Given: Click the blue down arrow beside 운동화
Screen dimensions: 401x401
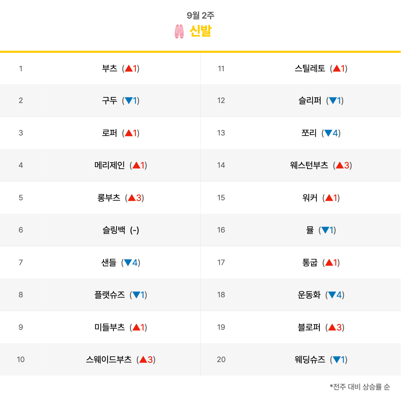Looking at the screenshot, I should tap(332, 295).
